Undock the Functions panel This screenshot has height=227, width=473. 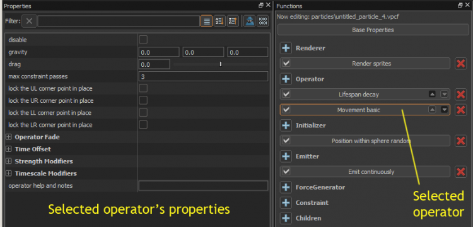pyautogui.click(x=460, y=5)
